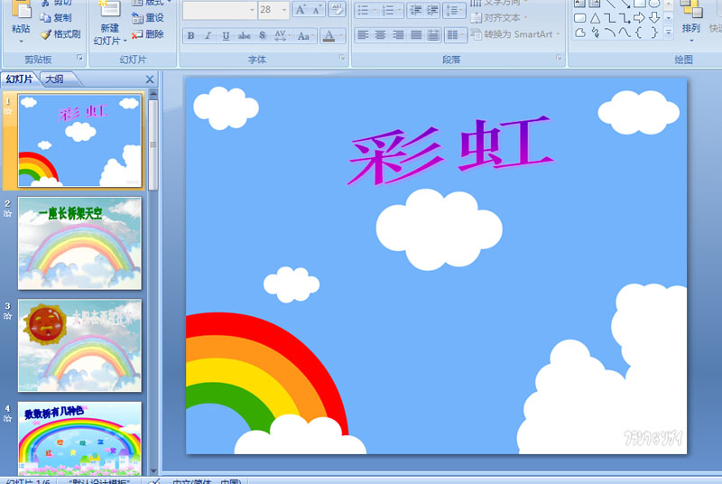Toggle Bold formatting

click(x=190, y=35)
